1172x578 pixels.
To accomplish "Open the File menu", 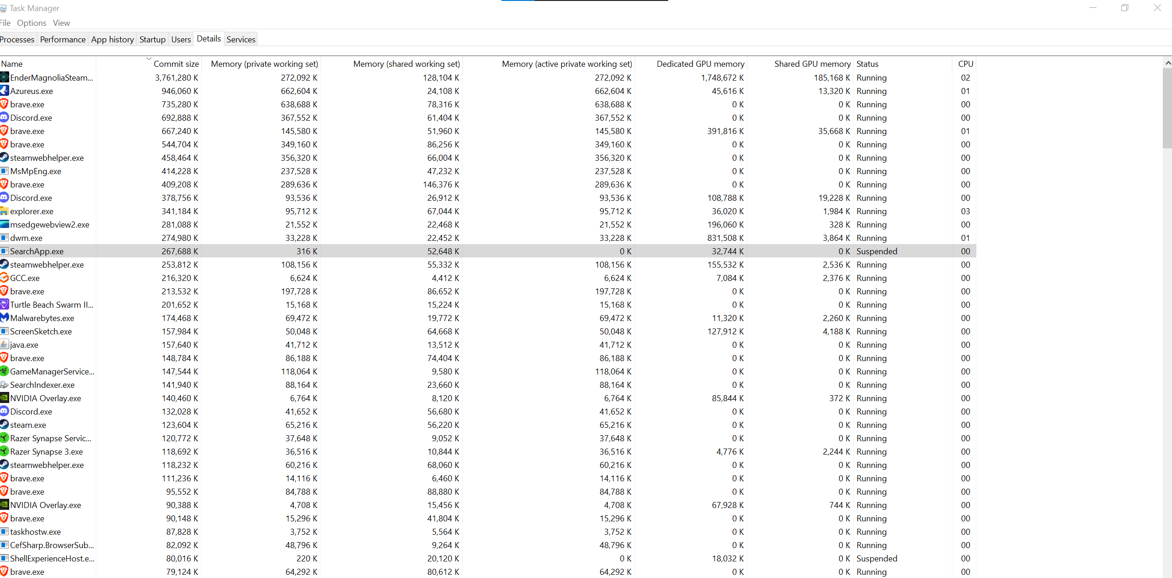I will (x=5, y=23).
